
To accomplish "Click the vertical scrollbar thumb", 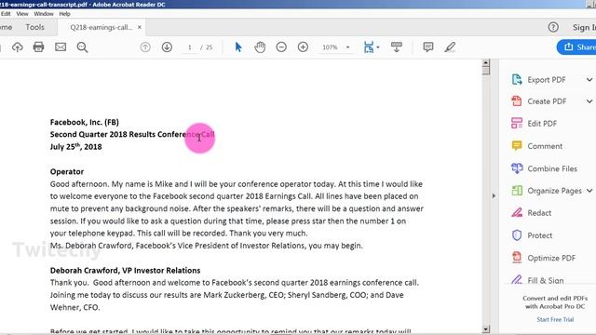I will (486, 71).
